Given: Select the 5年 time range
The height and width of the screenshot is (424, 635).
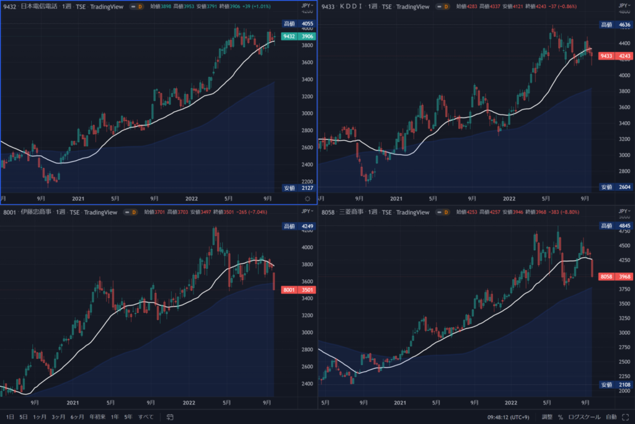Looking at the screenshot, I should click(128, 417).
